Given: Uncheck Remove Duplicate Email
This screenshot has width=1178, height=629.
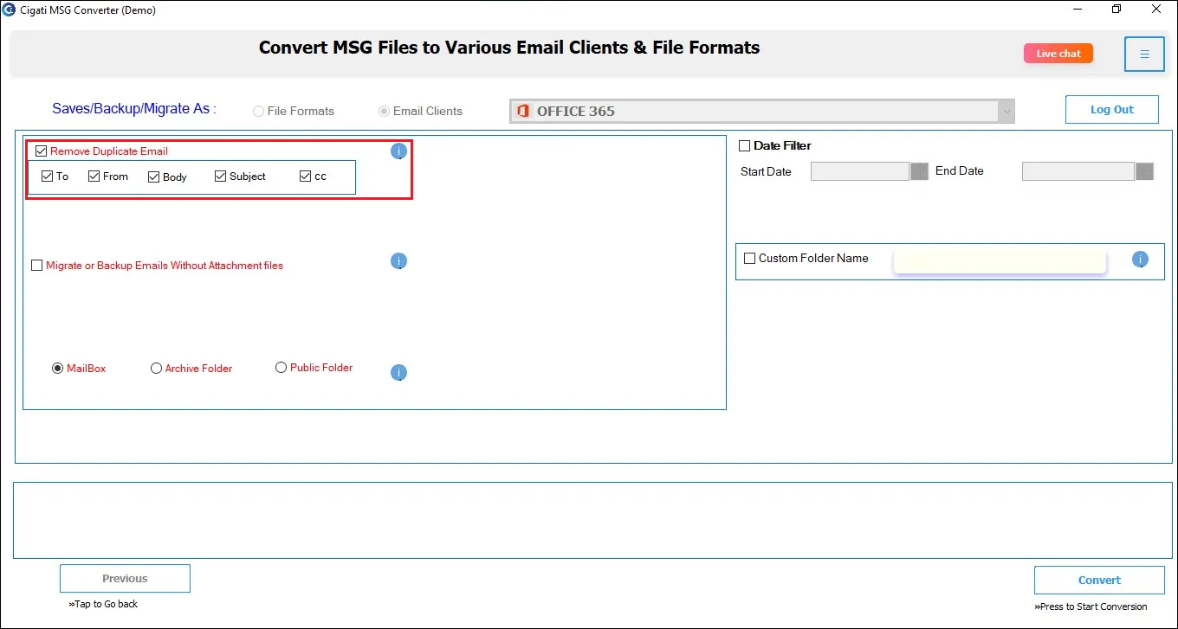Looking at the screenshot, I should pyautogui.click(x=41, y=151).
